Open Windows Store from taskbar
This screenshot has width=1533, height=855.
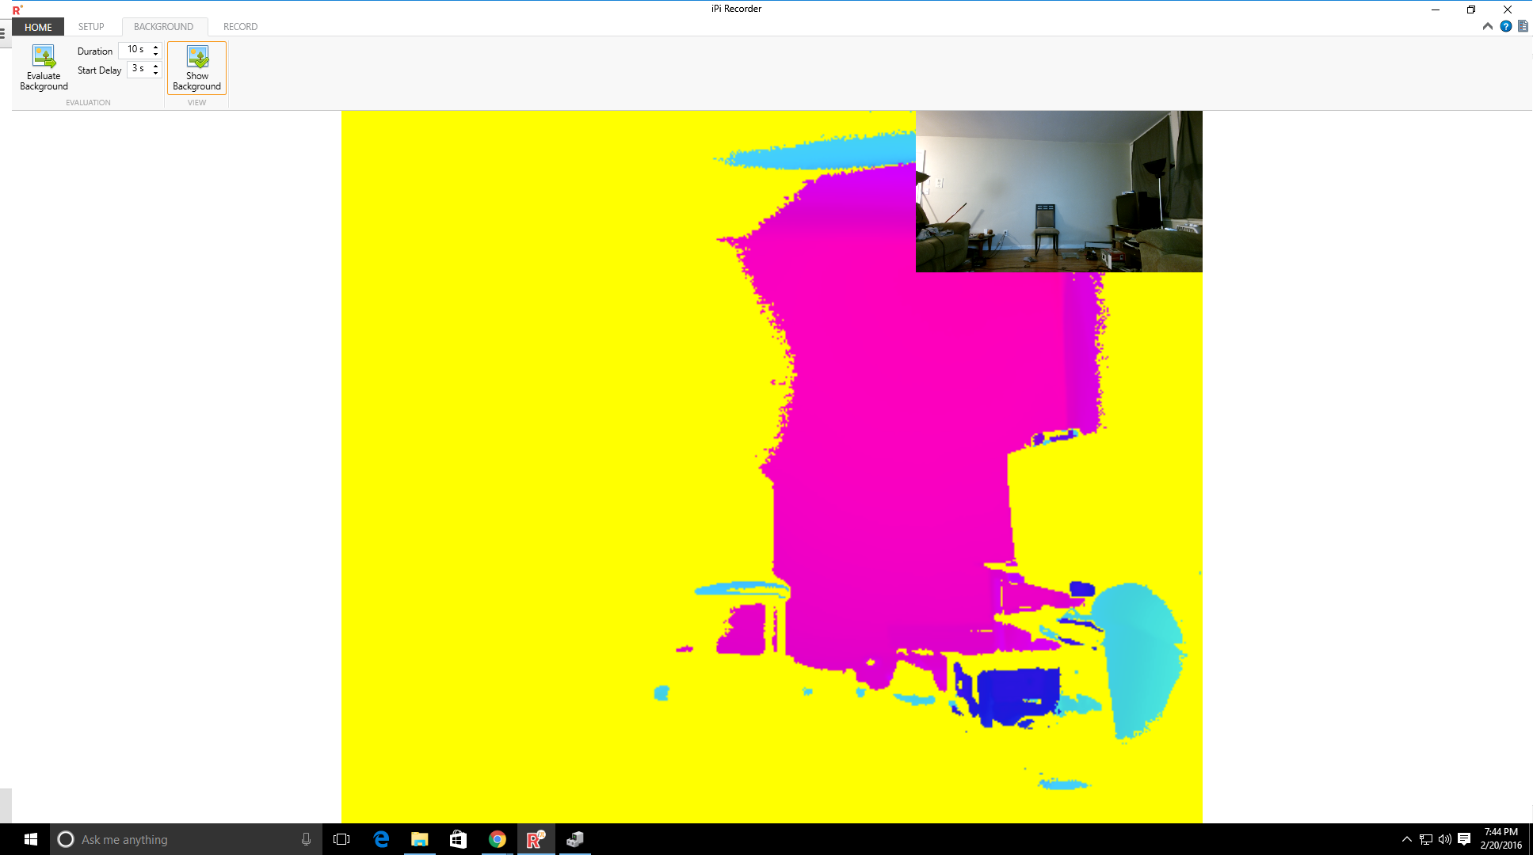pos(458,839)
